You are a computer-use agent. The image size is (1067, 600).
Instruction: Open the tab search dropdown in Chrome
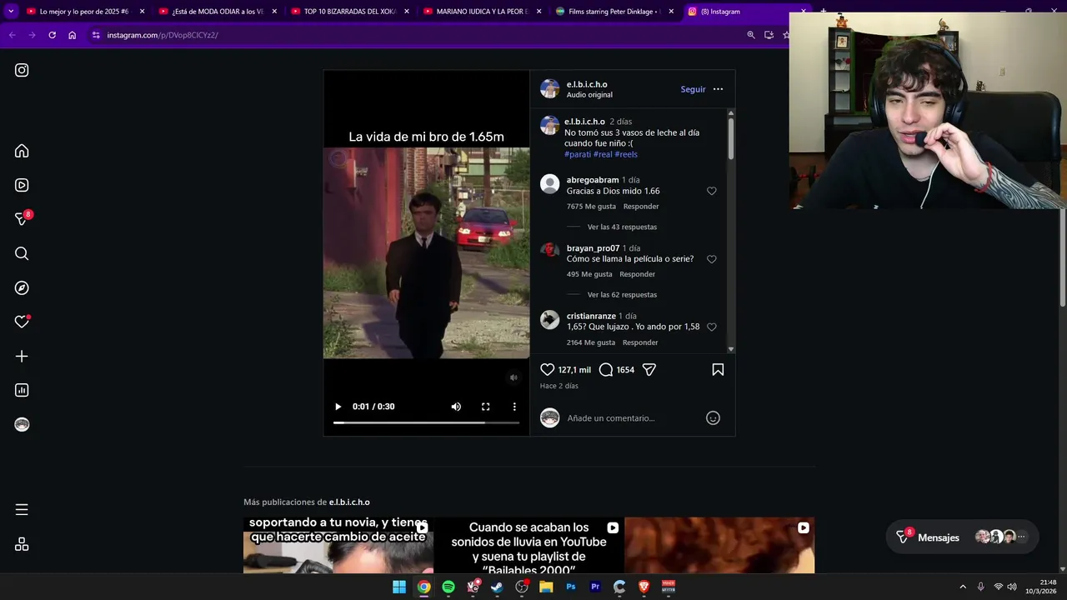click(x=11, y=11)
